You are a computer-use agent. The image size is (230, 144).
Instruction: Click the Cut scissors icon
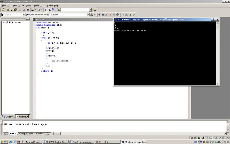click(20, 10)
